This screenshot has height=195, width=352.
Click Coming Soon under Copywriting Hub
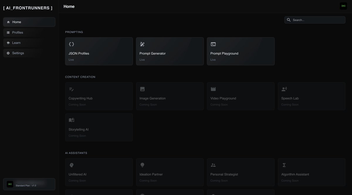(77, 105)
